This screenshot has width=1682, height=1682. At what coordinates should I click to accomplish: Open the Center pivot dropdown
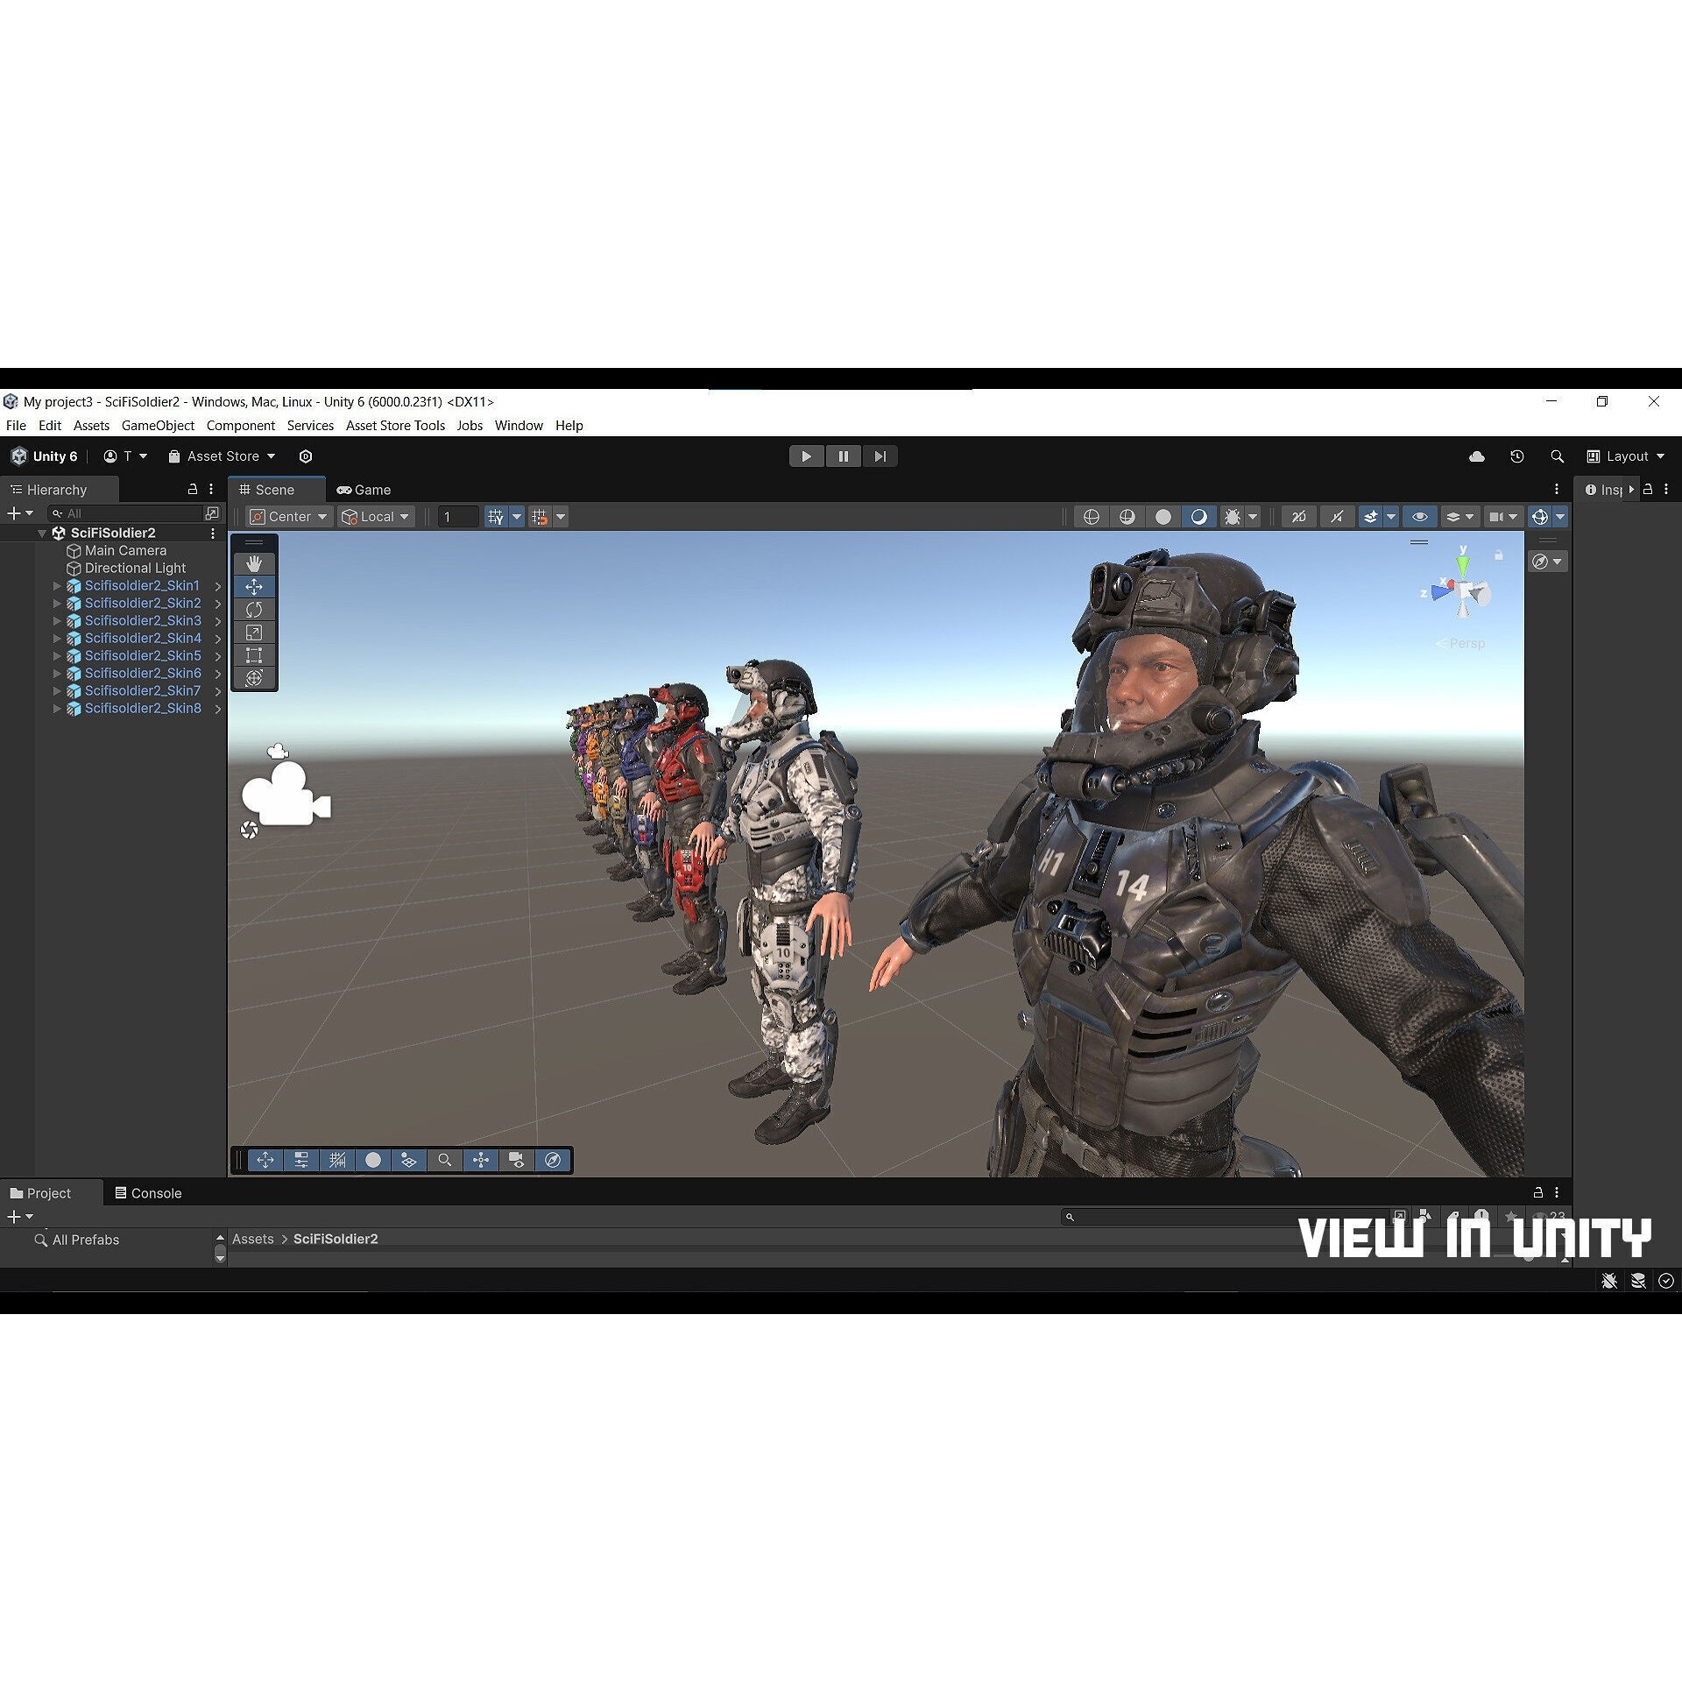point(288,517)
